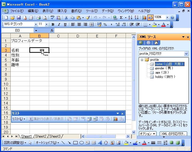Screen dimensions: 192x152
Task: Close the リスト floating toolbar
Action: point(122,114)
